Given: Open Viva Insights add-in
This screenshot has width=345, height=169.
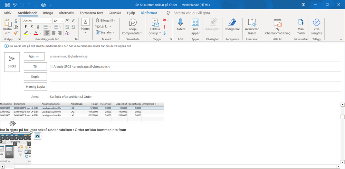Looking at the screenshot, I should [x=316, y=23].
